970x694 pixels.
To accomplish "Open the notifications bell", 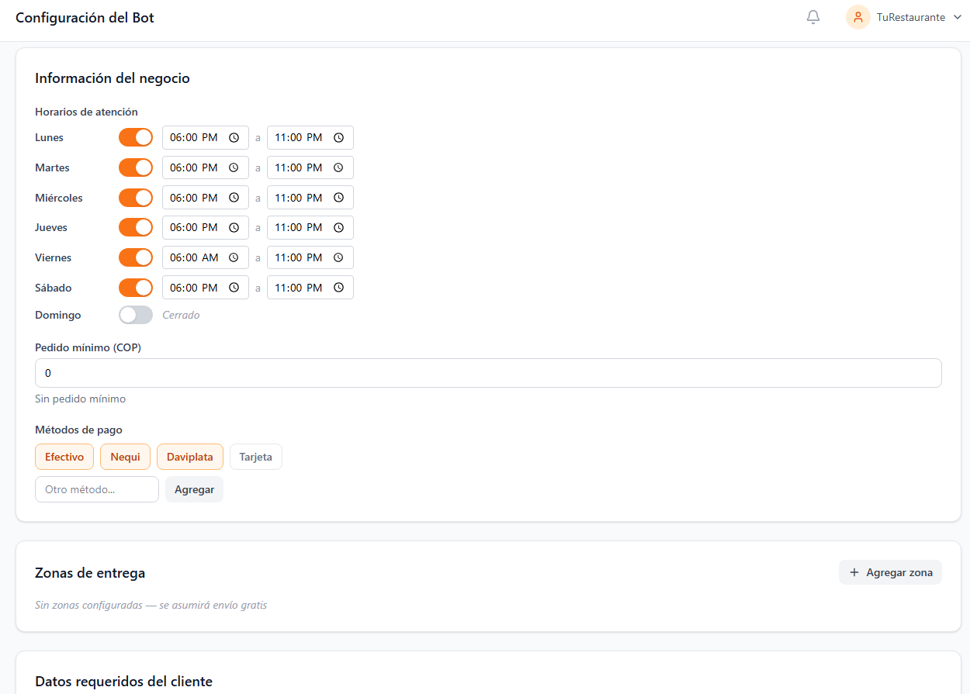I will (x=812, y=16).
